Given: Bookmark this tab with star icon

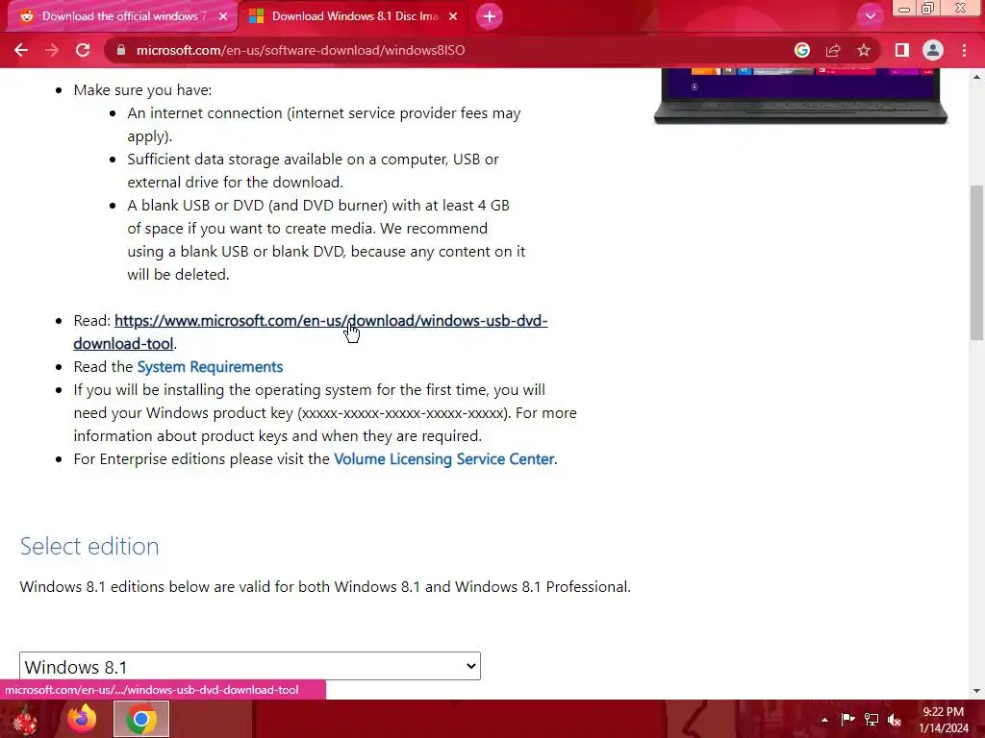Looking at the screenshot, I should (x=864, y=50).
